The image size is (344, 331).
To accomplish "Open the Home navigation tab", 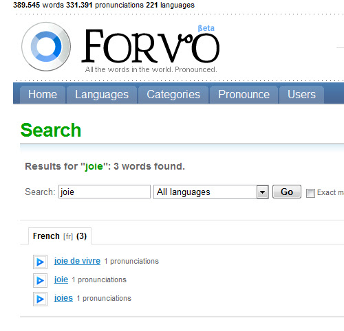I will (x=43, y=95).
